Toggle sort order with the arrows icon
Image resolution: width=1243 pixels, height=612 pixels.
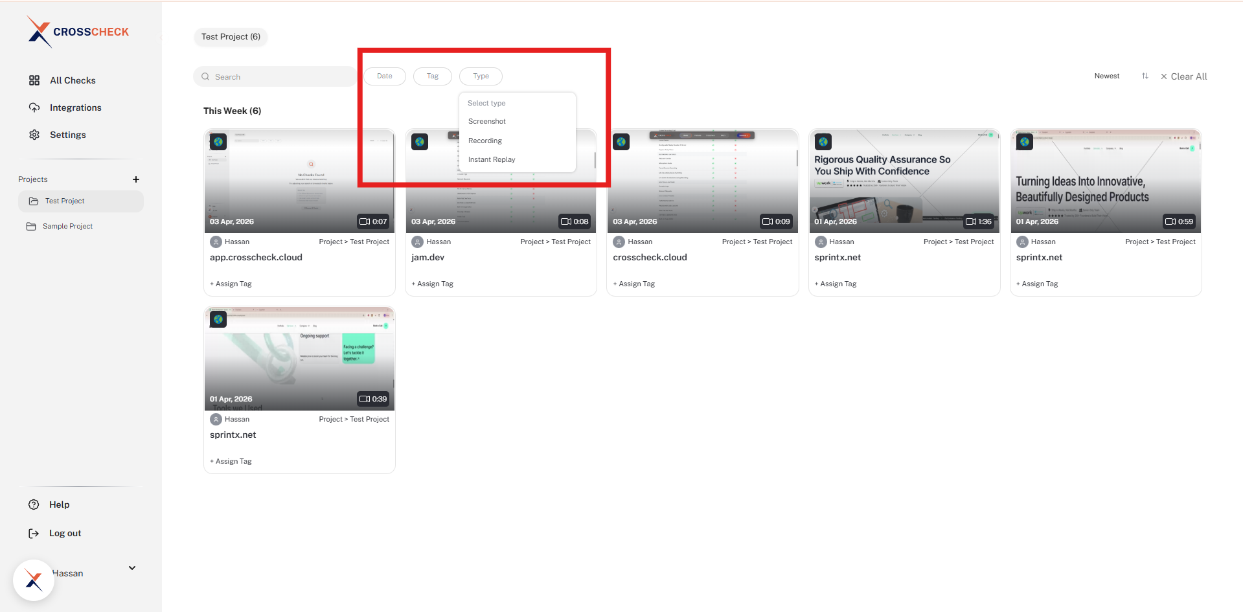click(x=1144, y=76)
